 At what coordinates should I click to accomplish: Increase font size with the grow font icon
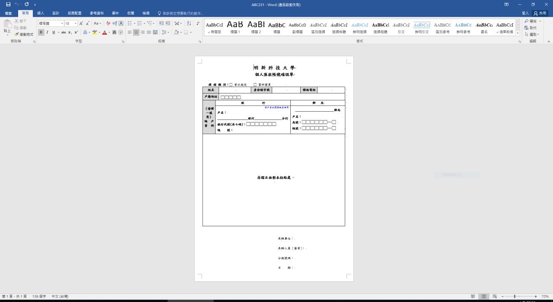tap(81, 23)
